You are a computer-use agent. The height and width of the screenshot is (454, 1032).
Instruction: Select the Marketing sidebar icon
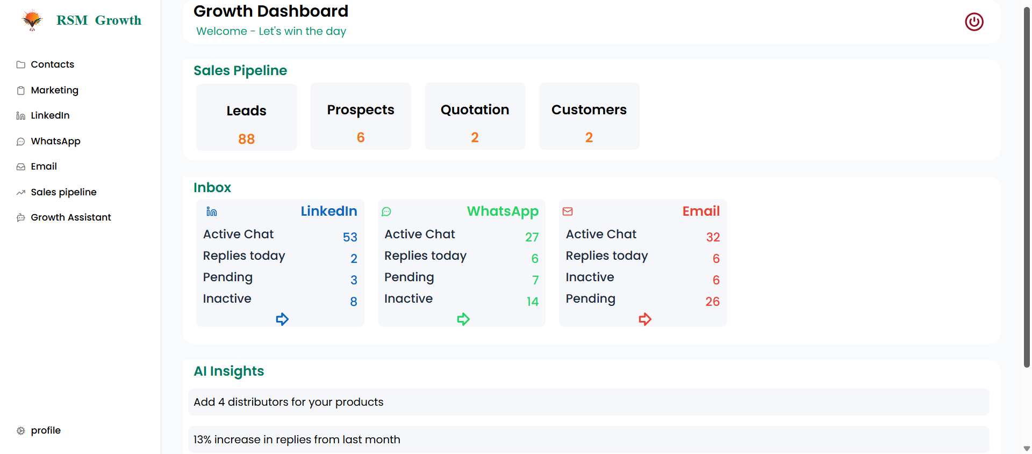[x=20, y=90]
